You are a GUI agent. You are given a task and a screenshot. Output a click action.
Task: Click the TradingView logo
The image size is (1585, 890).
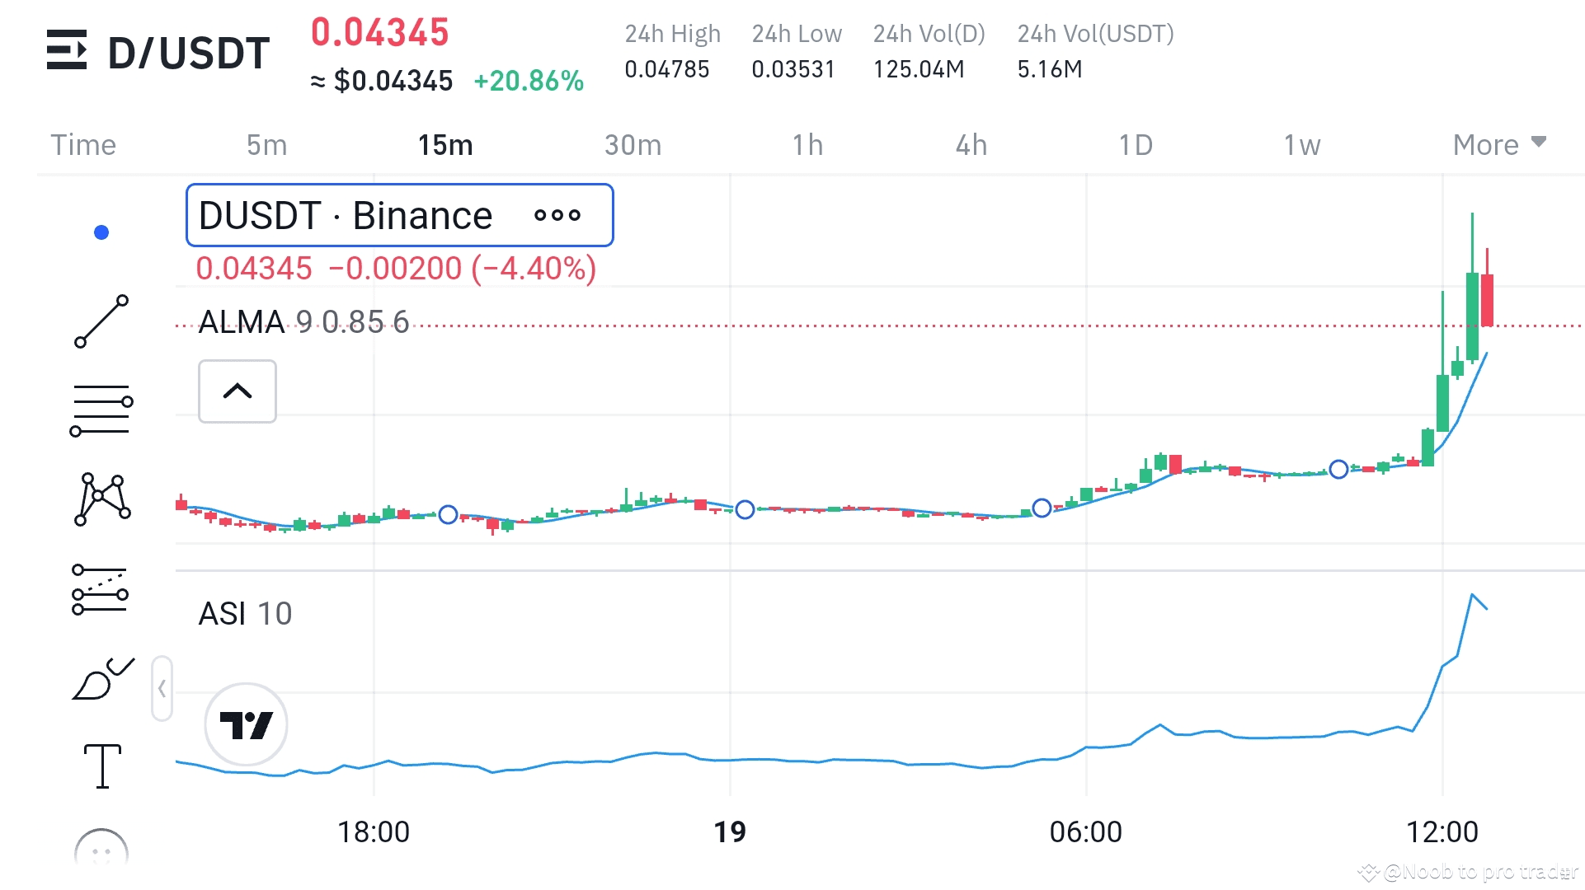point(246,724)
